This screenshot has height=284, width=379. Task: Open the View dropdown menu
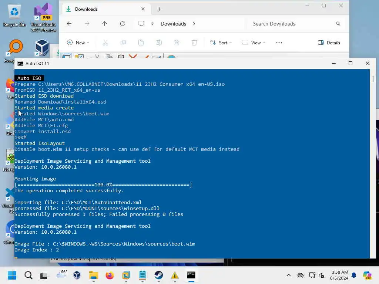pyautogui.click(x=254, y=43)
